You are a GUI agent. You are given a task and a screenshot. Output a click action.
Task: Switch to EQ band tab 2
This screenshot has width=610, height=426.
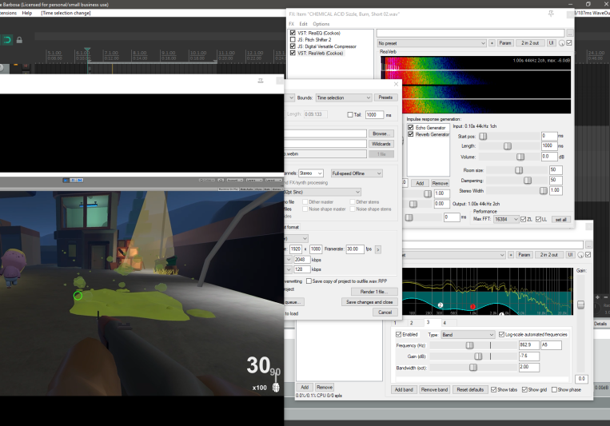click(x=411, y=323)
